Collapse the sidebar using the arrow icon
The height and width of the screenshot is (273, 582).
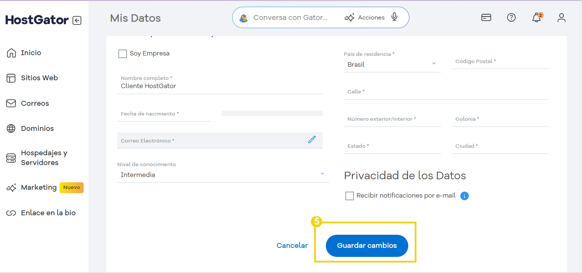click(x=77, y=20)
